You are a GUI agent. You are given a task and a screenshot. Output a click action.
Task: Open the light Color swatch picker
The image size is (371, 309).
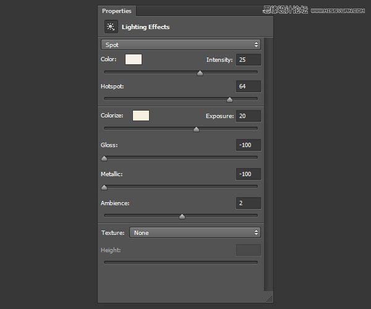134,59
